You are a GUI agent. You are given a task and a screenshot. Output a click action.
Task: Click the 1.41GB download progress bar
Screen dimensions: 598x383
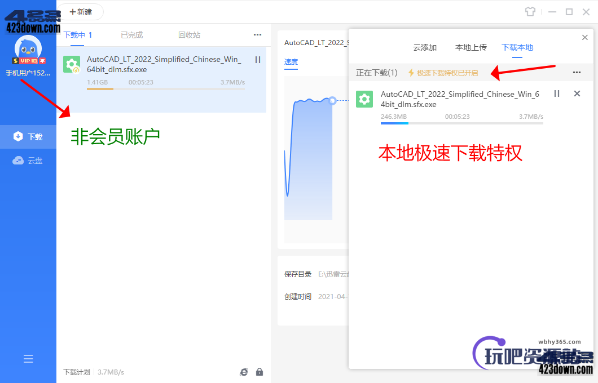pos(166,89)
